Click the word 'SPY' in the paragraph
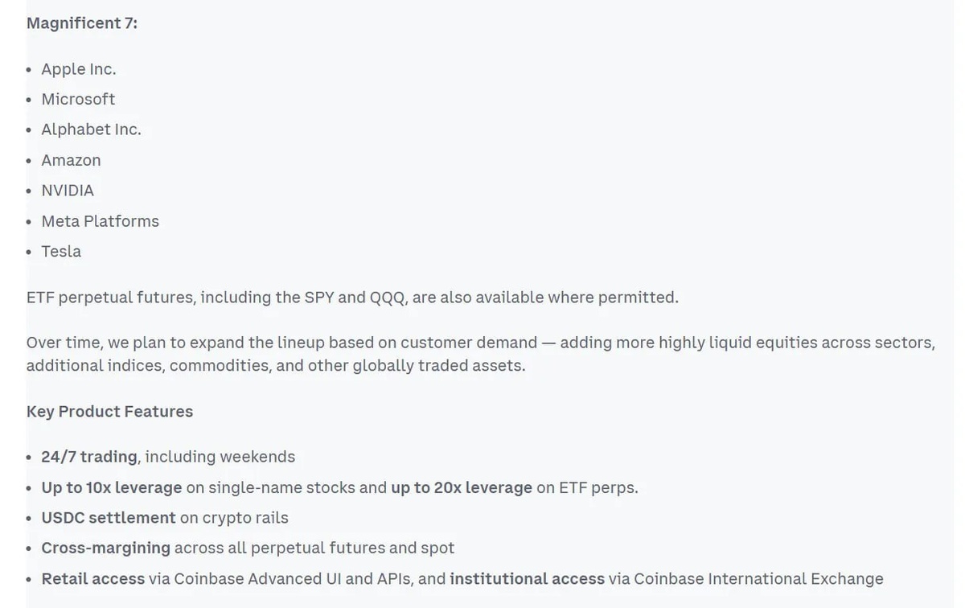The height and width of the screenshot is (608, 965). tap(318, 298)
